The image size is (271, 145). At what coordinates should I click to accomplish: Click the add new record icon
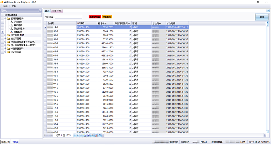point(84,135)
